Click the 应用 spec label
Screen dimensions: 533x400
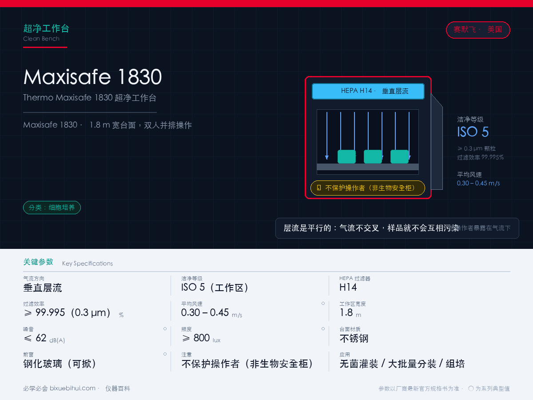click(x=345, y=355)
